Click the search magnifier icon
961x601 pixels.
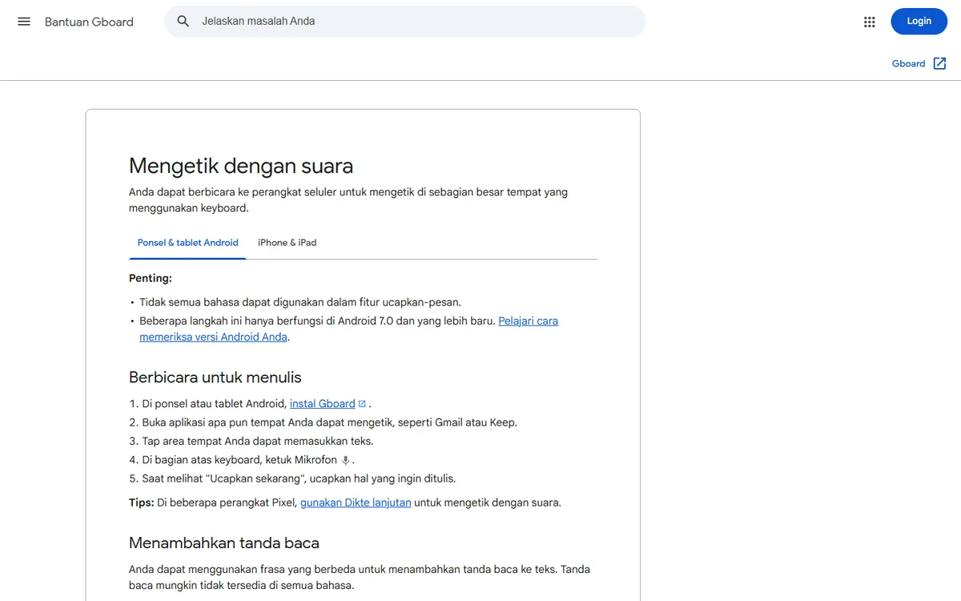183,22
